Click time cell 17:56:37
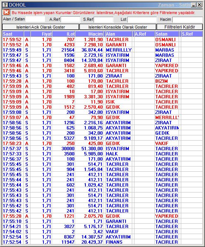Screen dimensions: 205x247 pyautogui.click(x=12, y=159)
